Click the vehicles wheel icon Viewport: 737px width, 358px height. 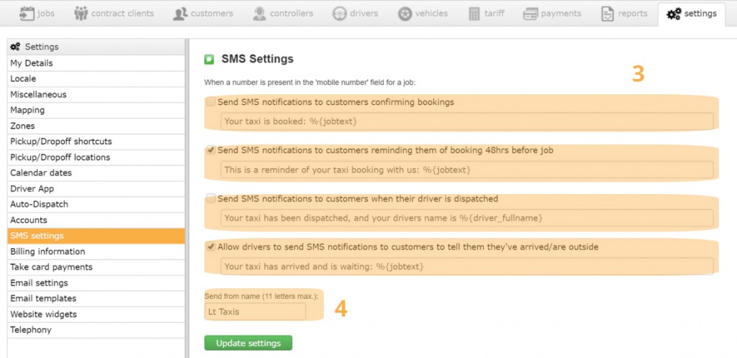(404, 14)
